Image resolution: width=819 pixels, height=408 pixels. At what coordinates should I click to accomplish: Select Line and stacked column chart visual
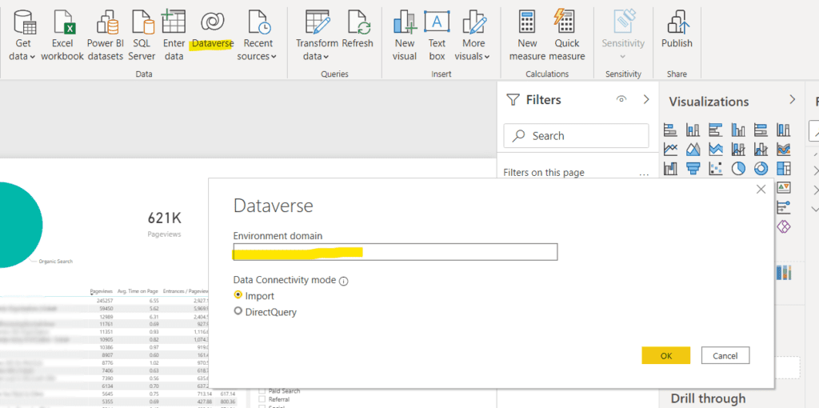738,150
